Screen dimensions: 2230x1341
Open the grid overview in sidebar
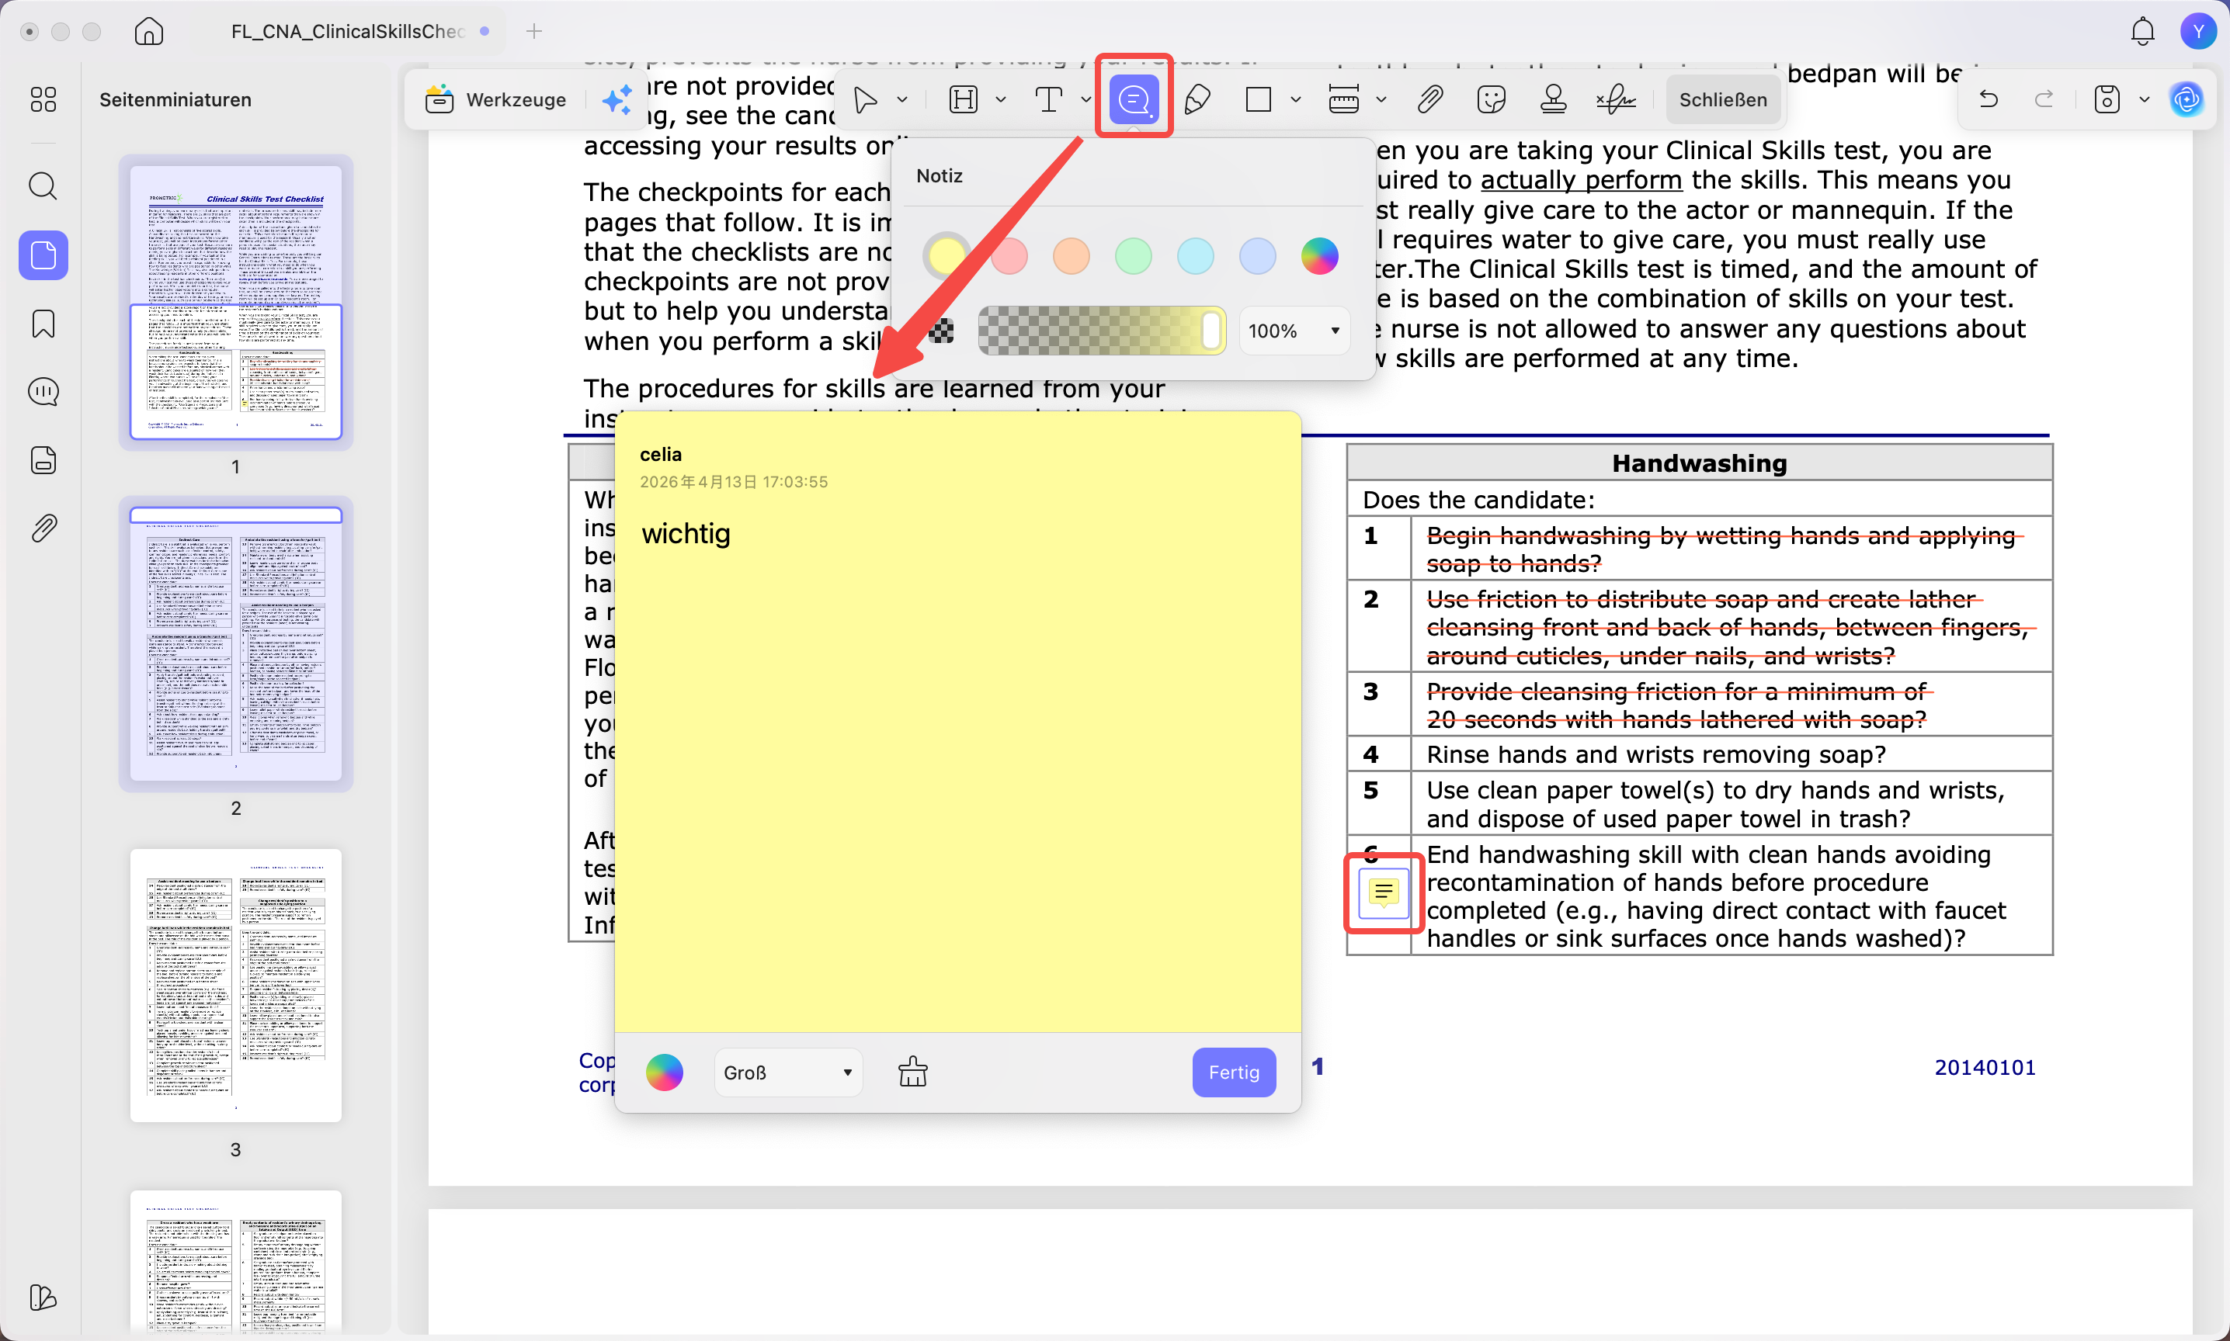click(43, 99)
